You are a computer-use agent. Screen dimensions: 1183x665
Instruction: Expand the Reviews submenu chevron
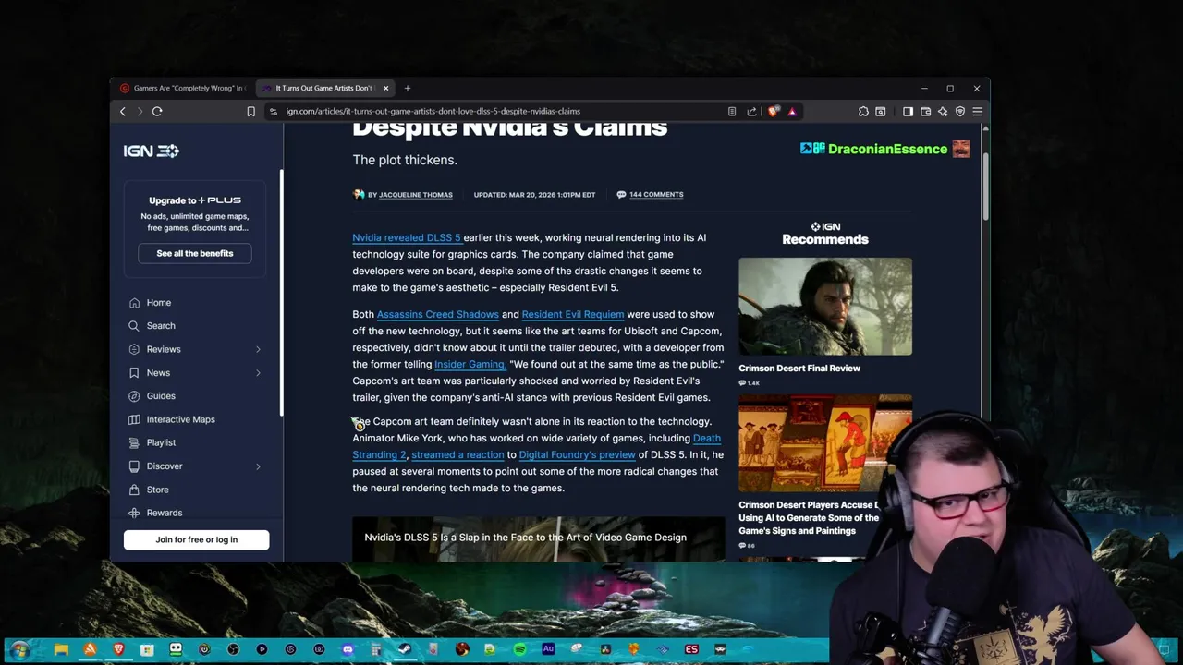pyautogui.click(x=258, y=349)
